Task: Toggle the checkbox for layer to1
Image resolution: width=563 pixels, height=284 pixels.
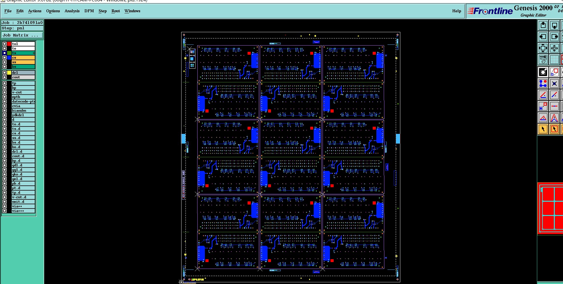Action: click(5, 44)
